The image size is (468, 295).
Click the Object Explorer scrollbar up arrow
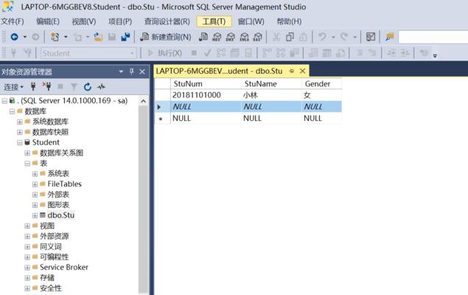click(x=143, y=101)
